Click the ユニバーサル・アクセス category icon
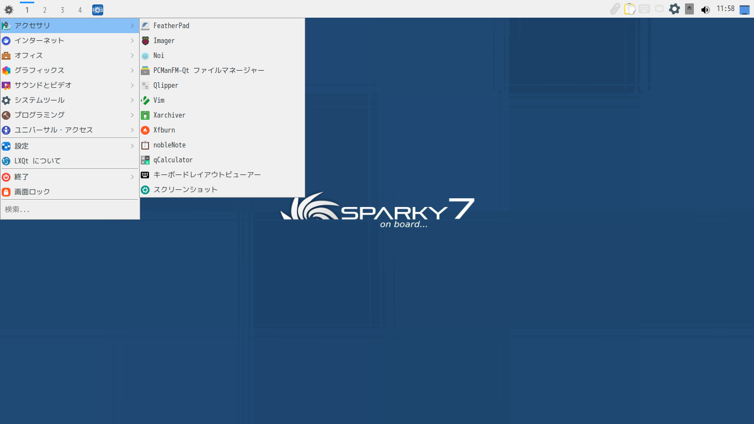 [6, 130]
